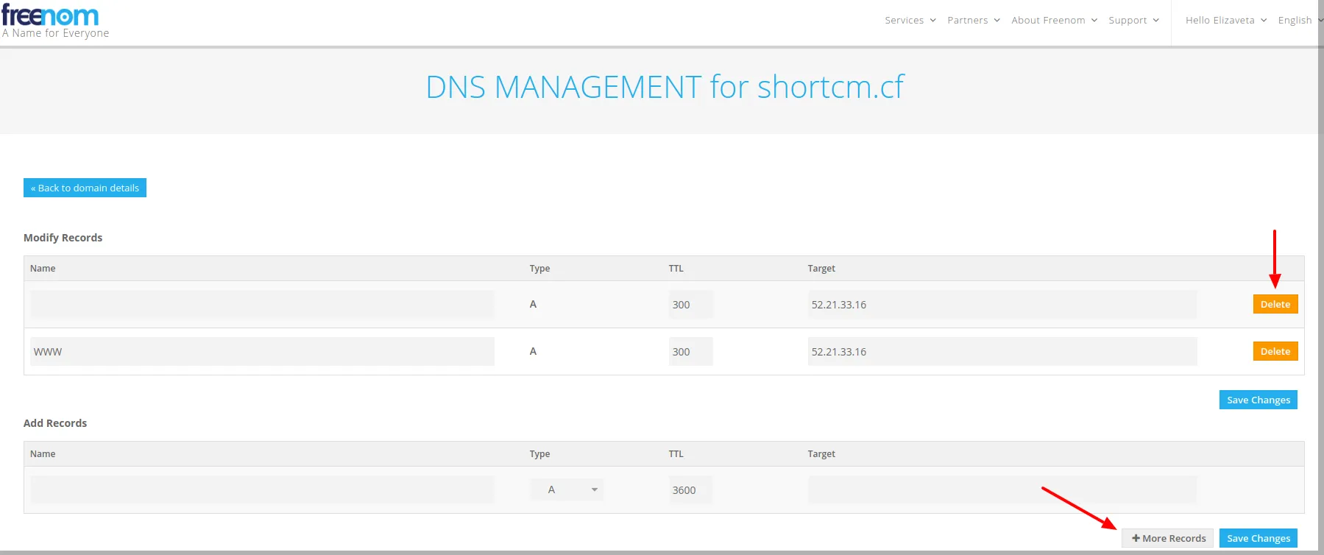Delete the first A record

coord(1275,304)
